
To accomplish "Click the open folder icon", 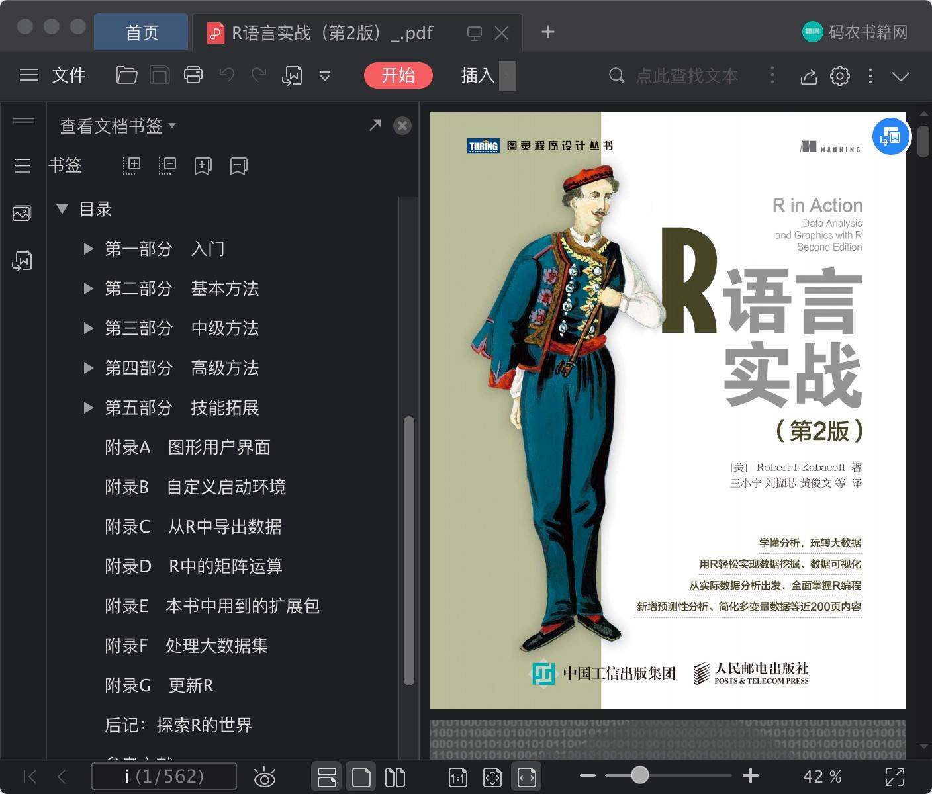I will (x=126, y=75).
